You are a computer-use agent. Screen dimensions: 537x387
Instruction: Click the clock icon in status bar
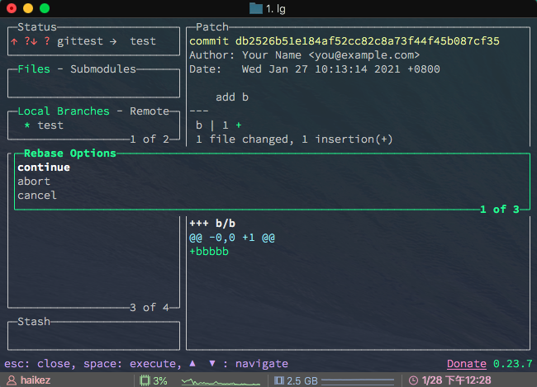(x=412, y=380)
